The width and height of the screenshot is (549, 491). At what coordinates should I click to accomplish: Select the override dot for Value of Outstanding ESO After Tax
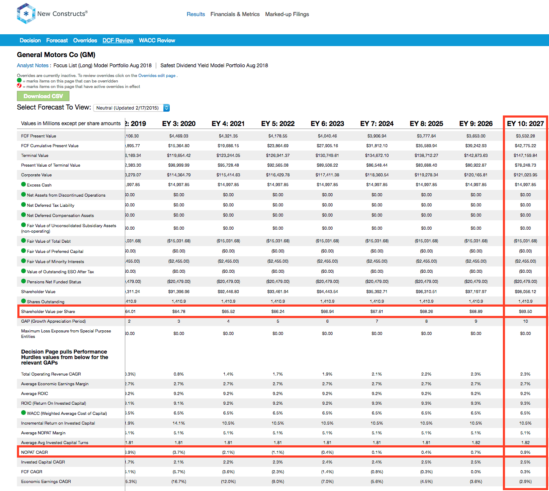tap(24, 271)
